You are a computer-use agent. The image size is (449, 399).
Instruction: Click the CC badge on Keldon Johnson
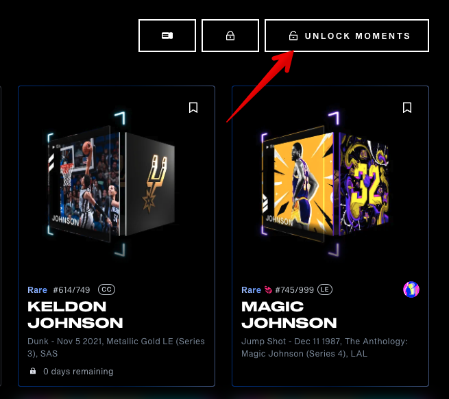click(x=106, y=289)
